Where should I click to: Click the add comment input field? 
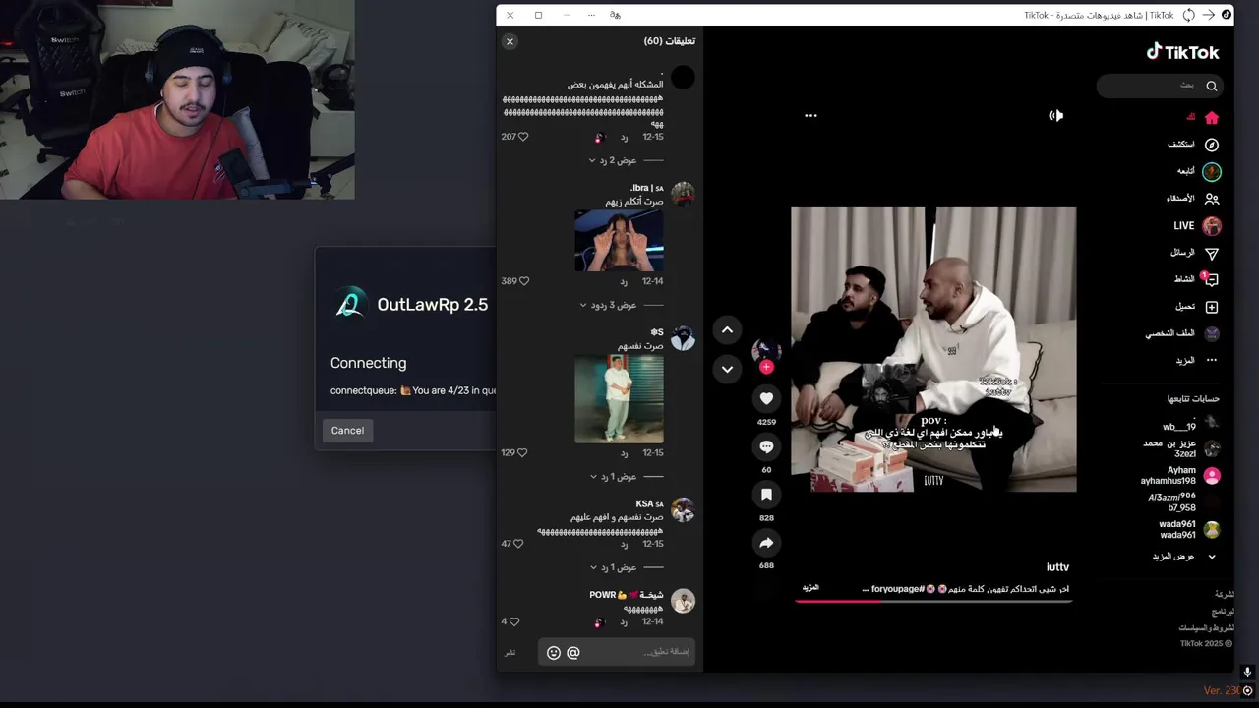615,653
